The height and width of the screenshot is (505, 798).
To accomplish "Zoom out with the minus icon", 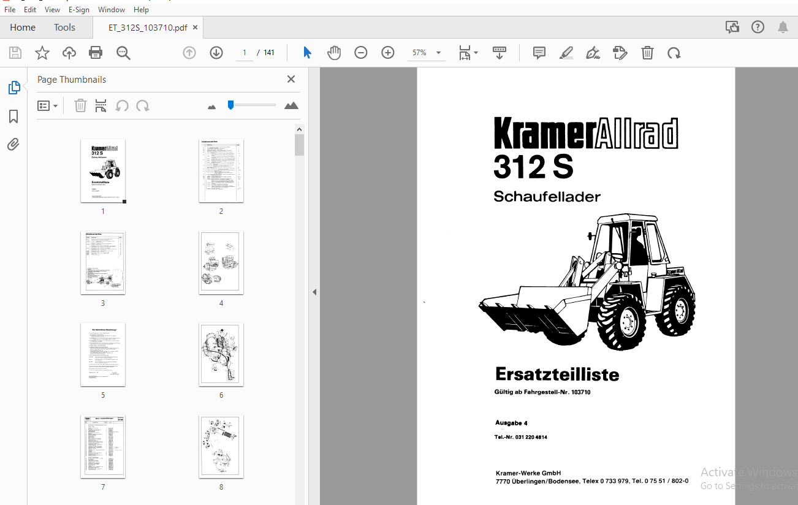I will tap(361, 53).
